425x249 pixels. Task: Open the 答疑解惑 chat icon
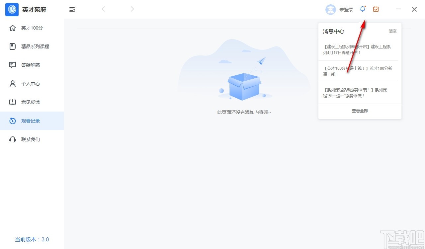(x=13, y=65)
